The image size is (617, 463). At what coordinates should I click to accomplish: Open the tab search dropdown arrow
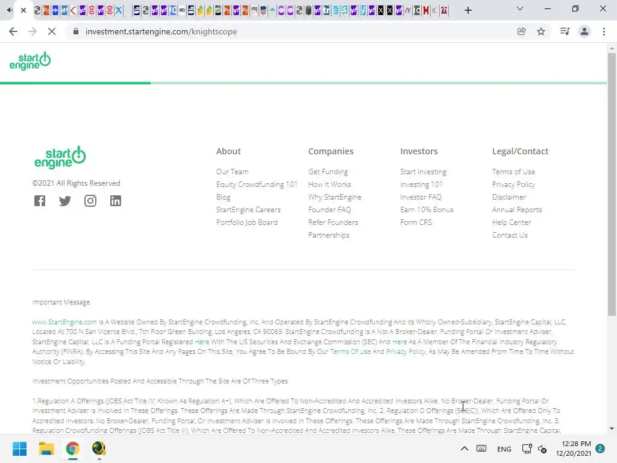pos(520,8)
